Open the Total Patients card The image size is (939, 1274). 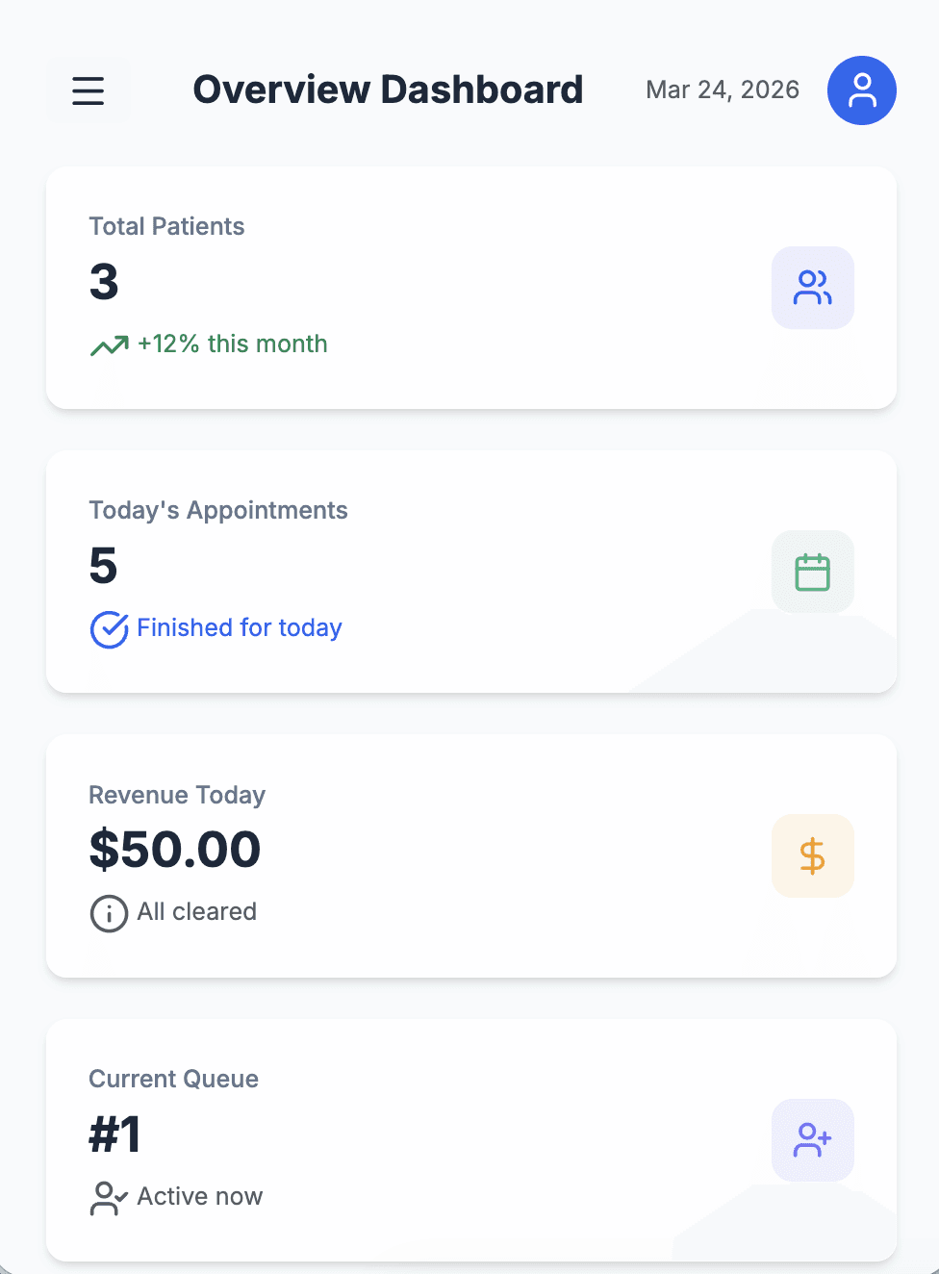tap(471, 288)
